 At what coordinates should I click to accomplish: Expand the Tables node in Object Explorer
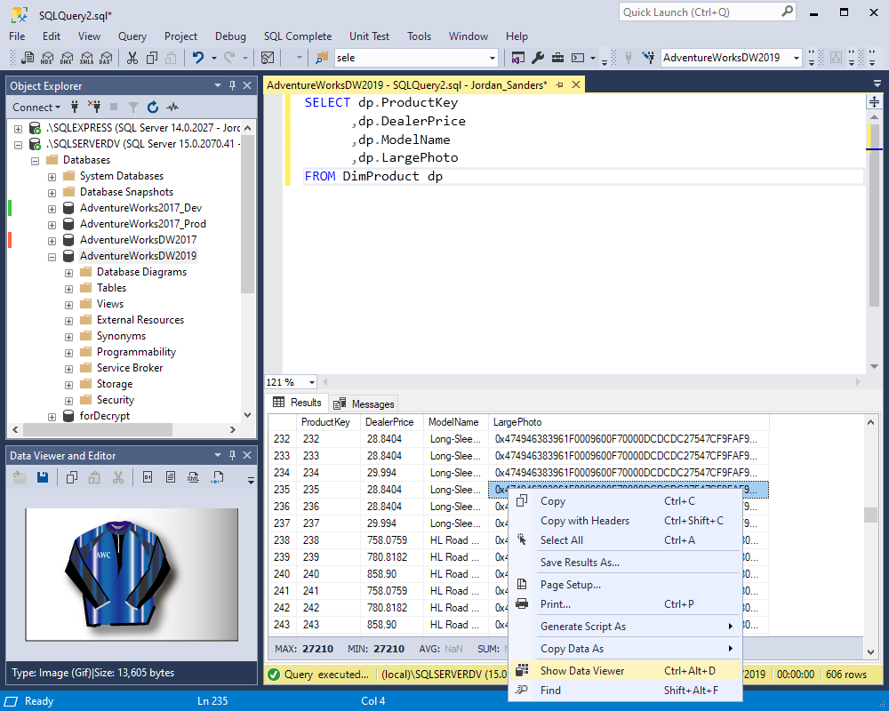[x=69, y=288]
